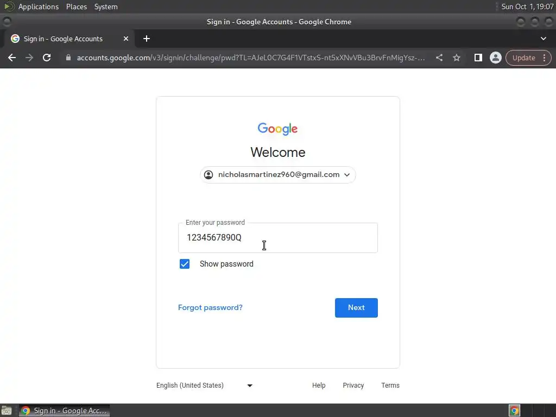Click the window menu button at title bar left
Screen dimensions: 556x417
[x=7, y=22]
